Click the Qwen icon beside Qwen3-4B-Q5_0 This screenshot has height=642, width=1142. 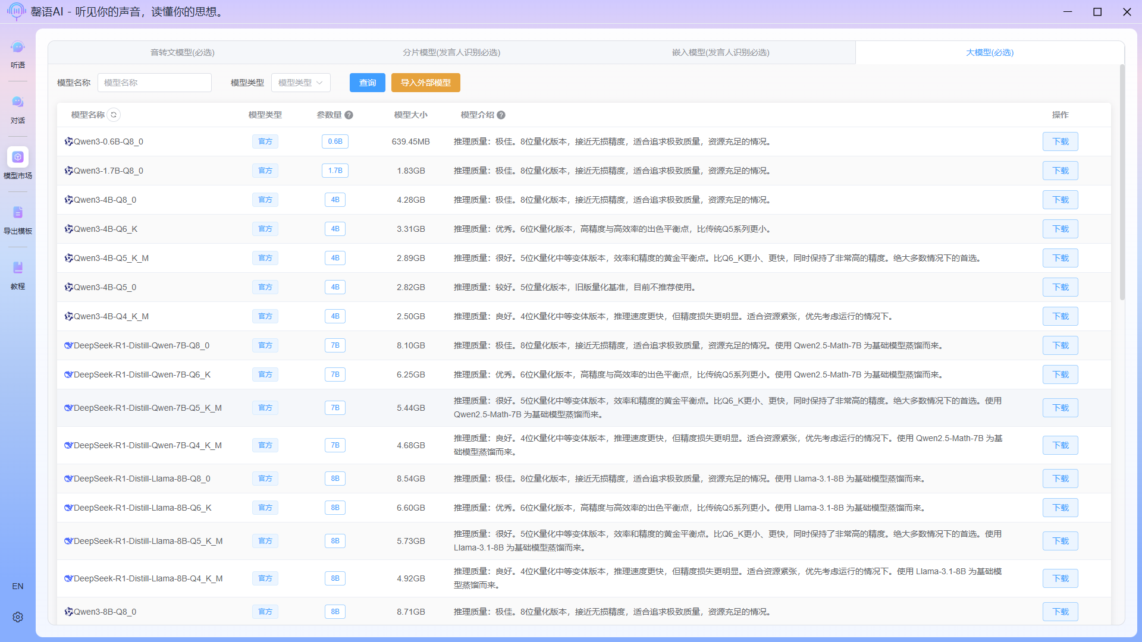point(68,287)
